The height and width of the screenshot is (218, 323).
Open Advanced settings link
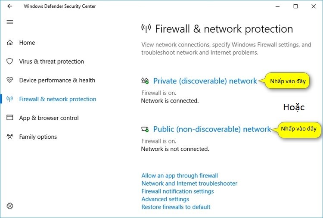click(165, 199)
